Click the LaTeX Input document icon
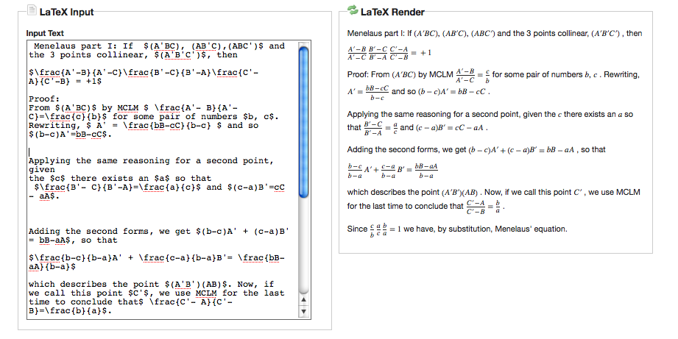Screen dimensions: 678x339 [31, 12]
